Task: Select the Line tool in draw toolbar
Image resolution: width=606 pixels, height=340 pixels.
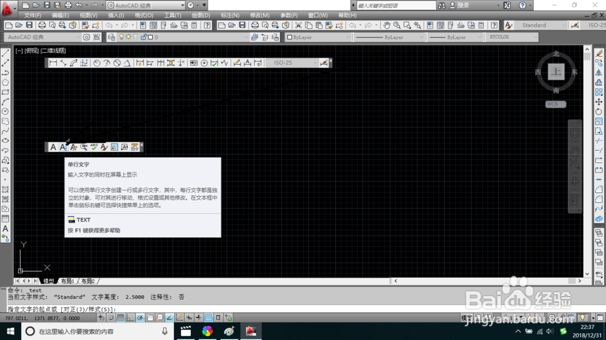Action: [5, 53]
